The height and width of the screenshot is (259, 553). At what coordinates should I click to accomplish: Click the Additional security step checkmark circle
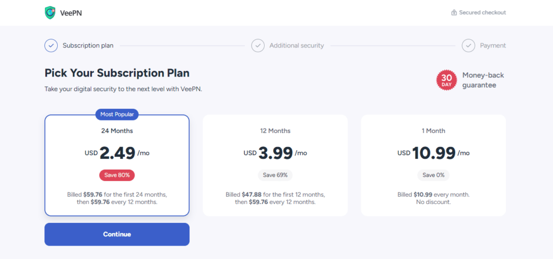258,46
